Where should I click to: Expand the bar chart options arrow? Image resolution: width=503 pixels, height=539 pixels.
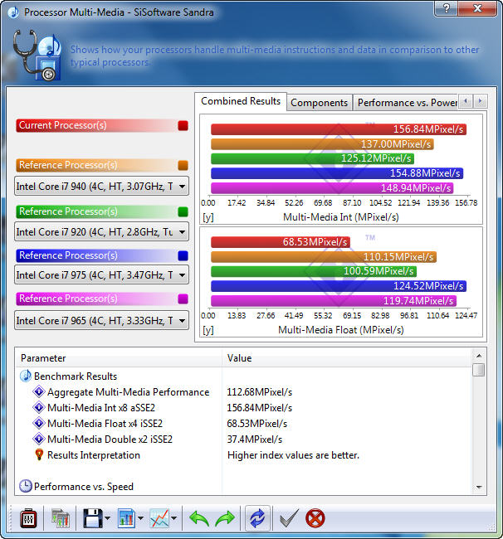click(x=141, y=518)
